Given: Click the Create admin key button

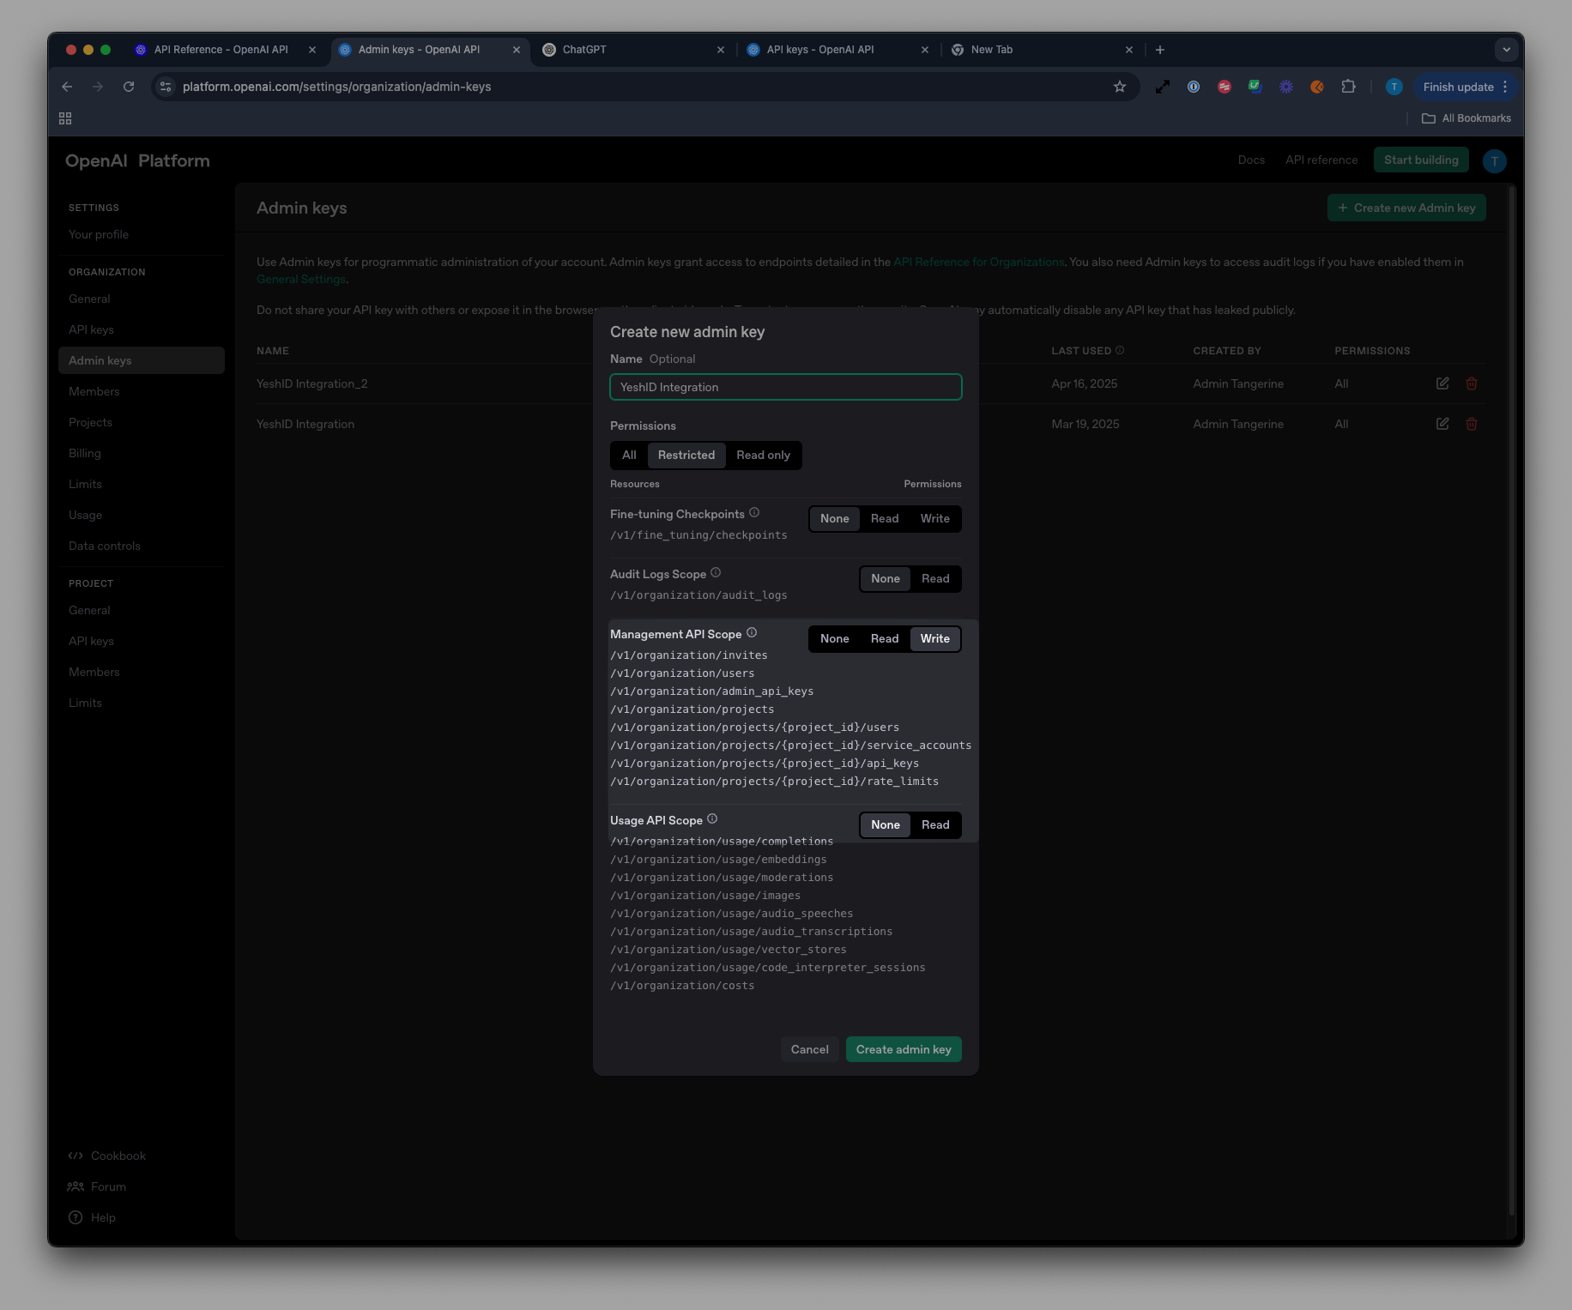Looking at the screenshot, I should pyautogui.click(x=904, y=1049).
